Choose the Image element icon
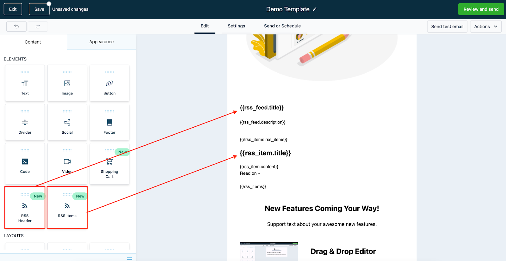Viewport: 506px width, 261px height. (x=67, y=83)
